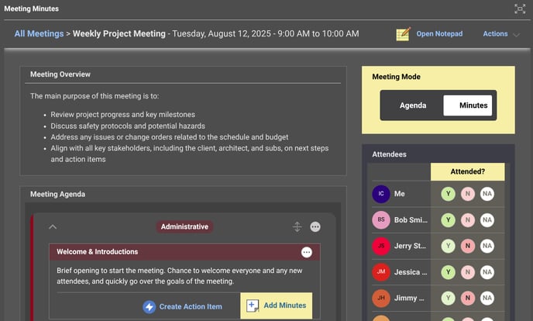
Task: Click the Administrative category tag
Action: 184,226
